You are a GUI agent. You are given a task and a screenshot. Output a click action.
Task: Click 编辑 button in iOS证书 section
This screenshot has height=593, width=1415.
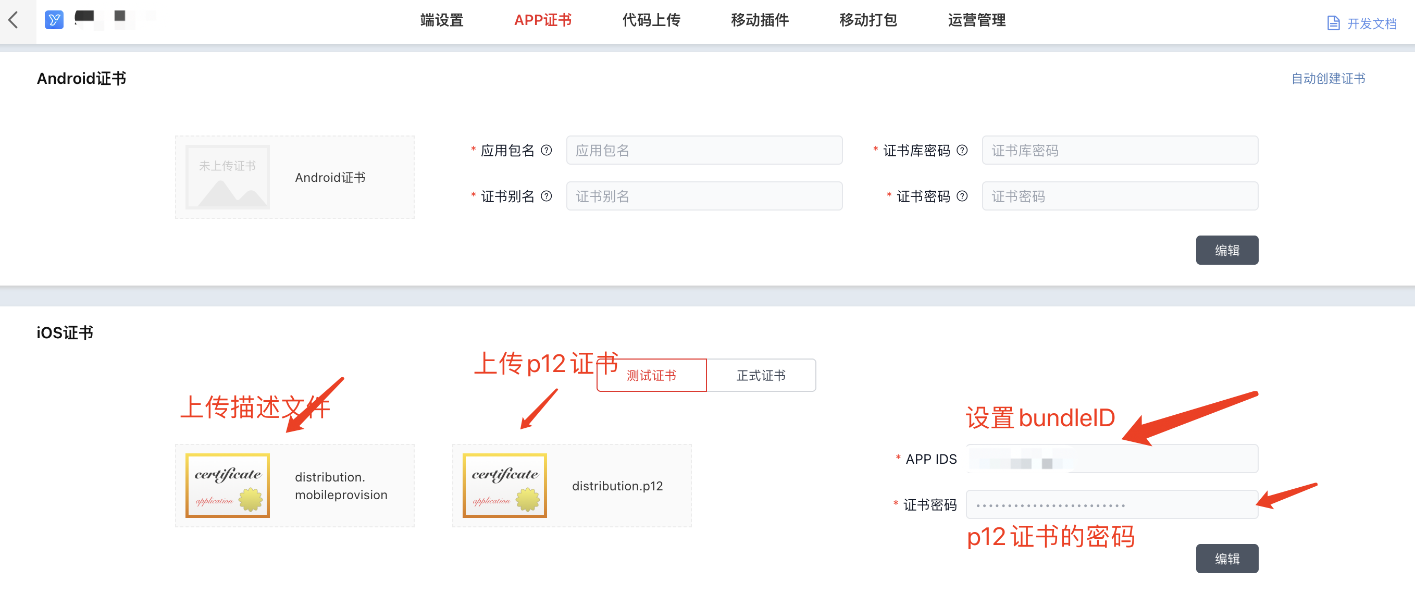[x=1226, y=559]
